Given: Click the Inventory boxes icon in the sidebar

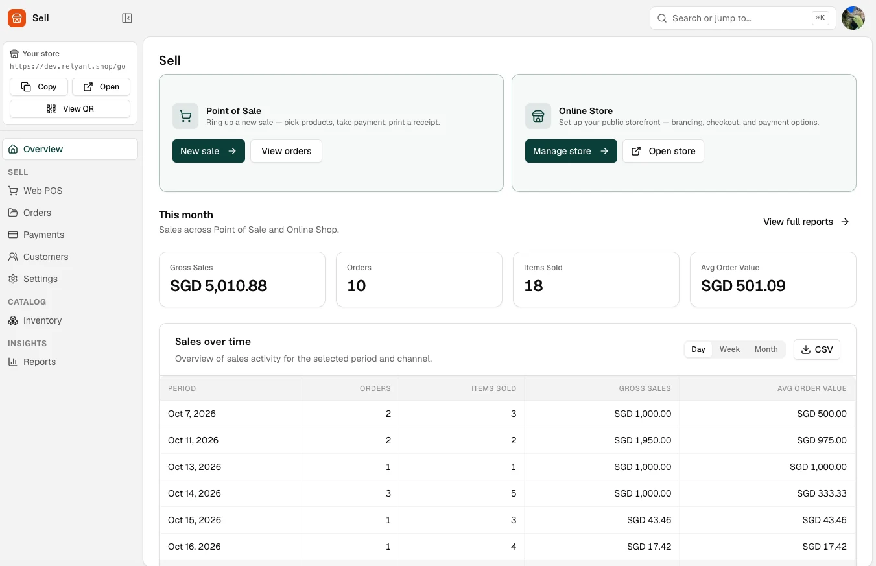Looking at the screenshot, I should click(x=13, y=320).
